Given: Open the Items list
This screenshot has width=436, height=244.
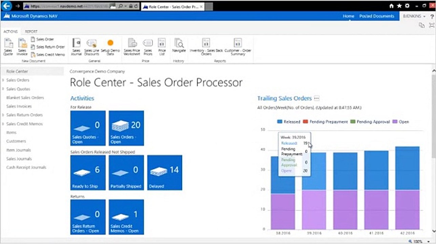Looking at the screenshot, I should click(x=11, y=133).
